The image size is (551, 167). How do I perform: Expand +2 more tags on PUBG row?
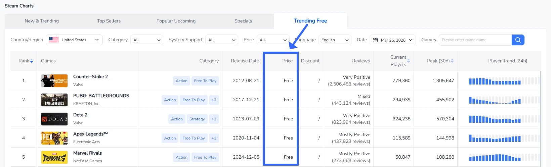(214, 100)
